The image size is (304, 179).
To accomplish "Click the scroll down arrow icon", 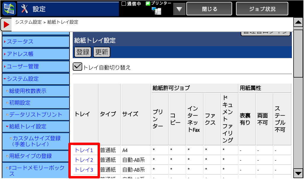I will (298, 173).
